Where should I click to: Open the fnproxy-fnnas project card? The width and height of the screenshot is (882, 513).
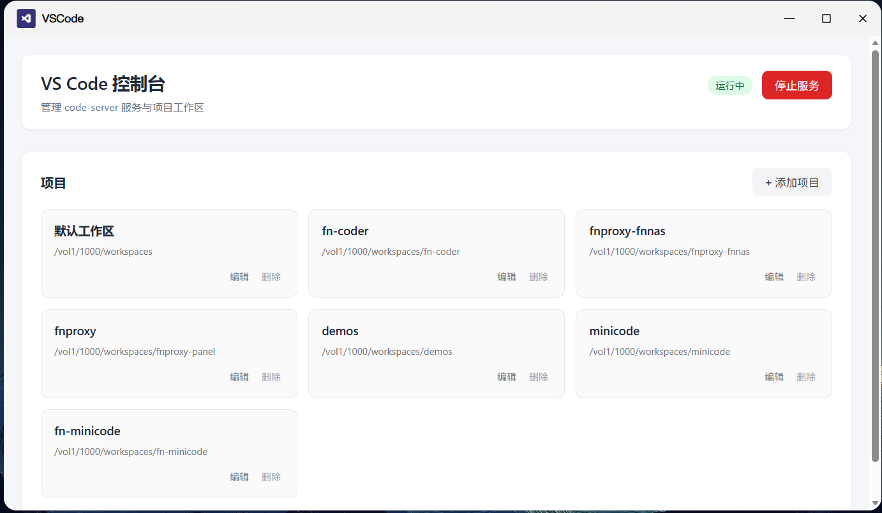point(704,253)
